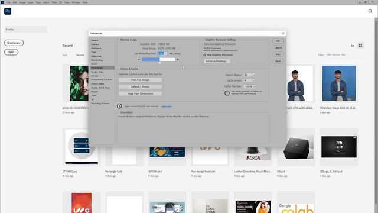The image size is (378, 213).
Task: Open the Window menu
Action: (76, 2)
